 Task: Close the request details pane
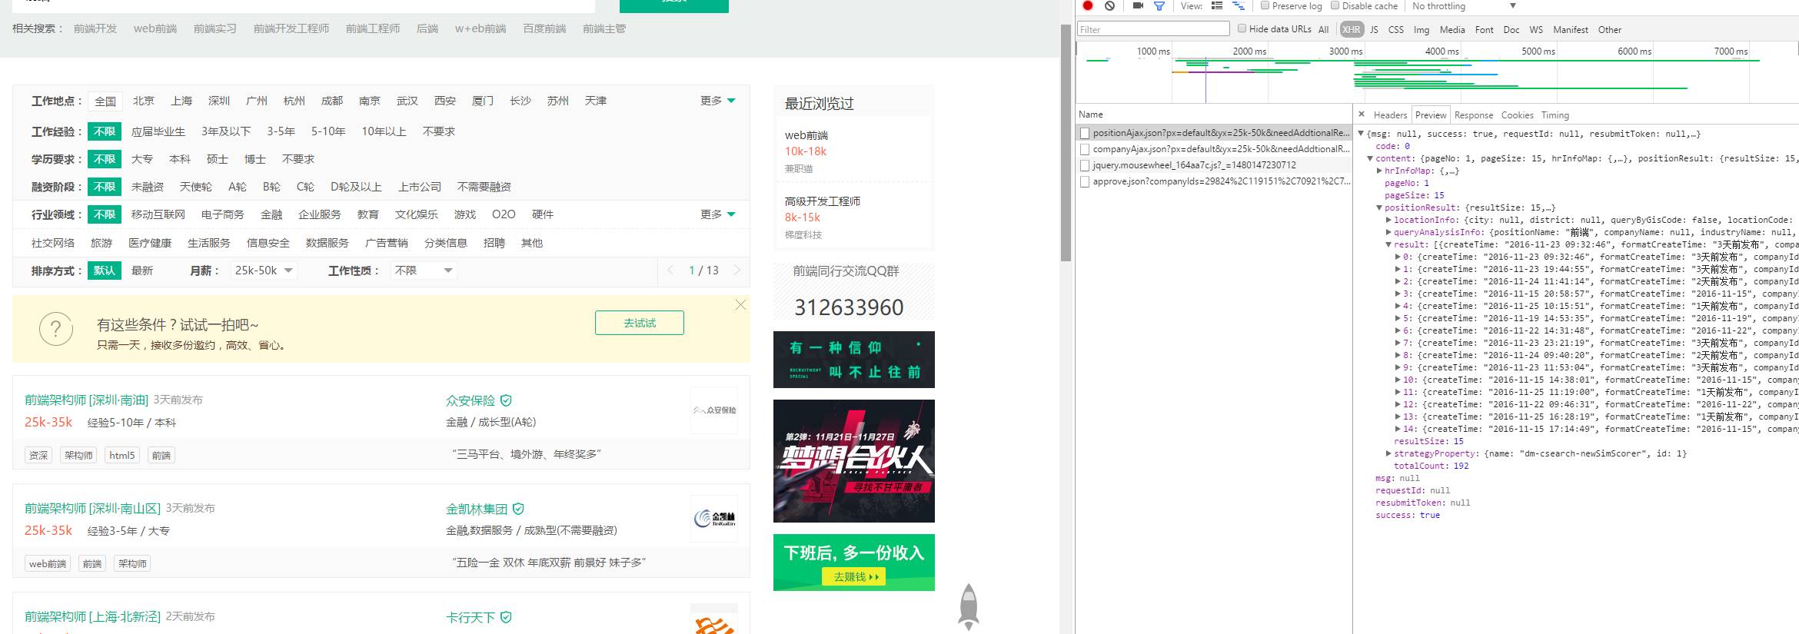1362,115
